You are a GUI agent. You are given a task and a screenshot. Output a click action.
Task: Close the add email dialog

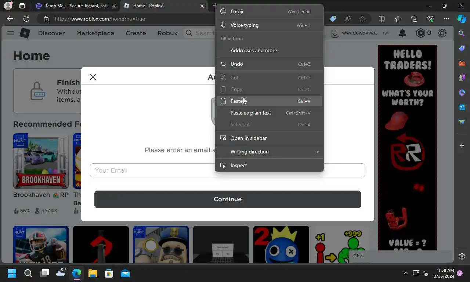[93, 77]
